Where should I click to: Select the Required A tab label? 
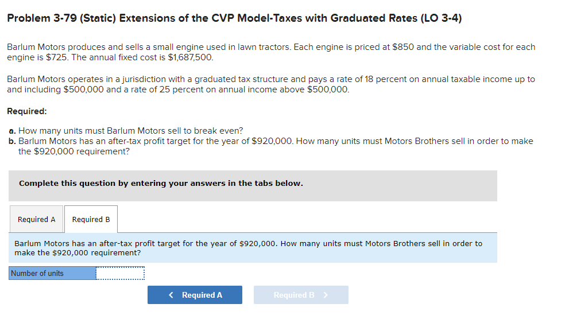coord(36,219)
